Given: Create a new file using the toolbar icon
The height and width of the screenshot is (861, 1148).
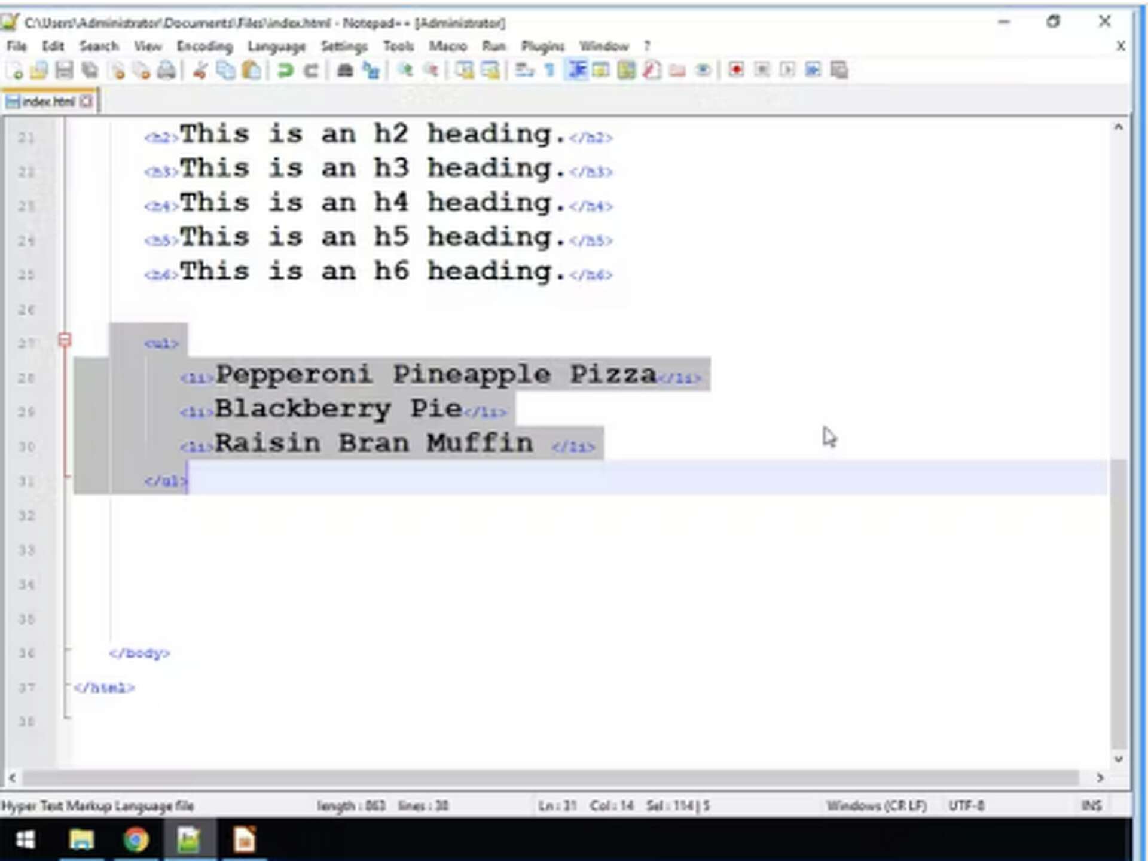Looking at the screenshot, I should point(17,70).
